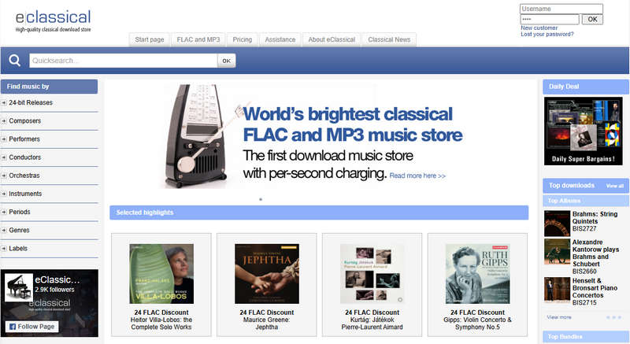Open Gipps: Violin Concerto & Symphony link

[478, 324]
